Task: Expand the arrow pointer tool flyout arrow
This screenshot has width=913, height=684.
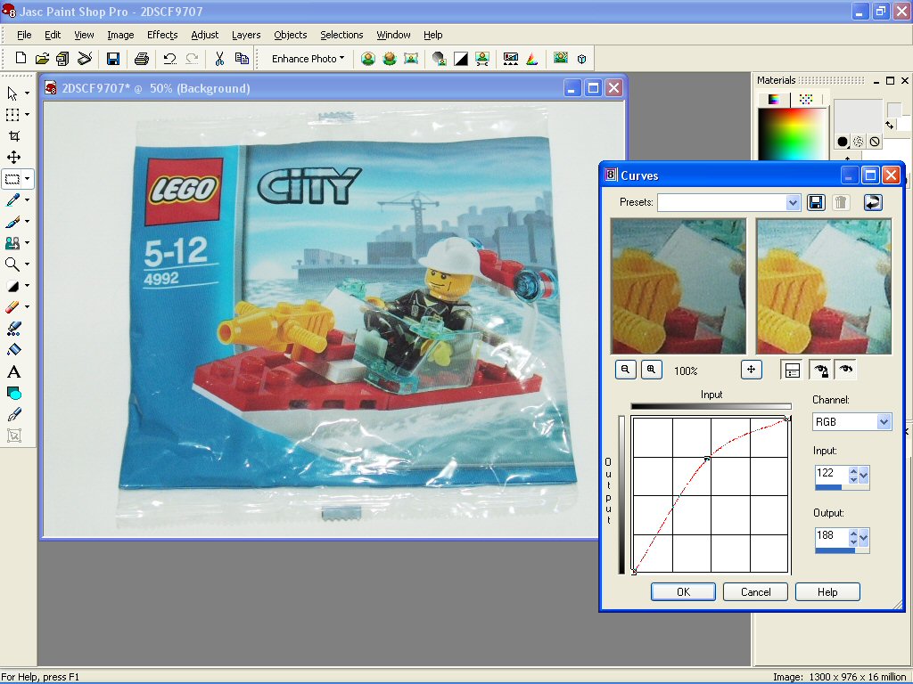Action: 27,93
